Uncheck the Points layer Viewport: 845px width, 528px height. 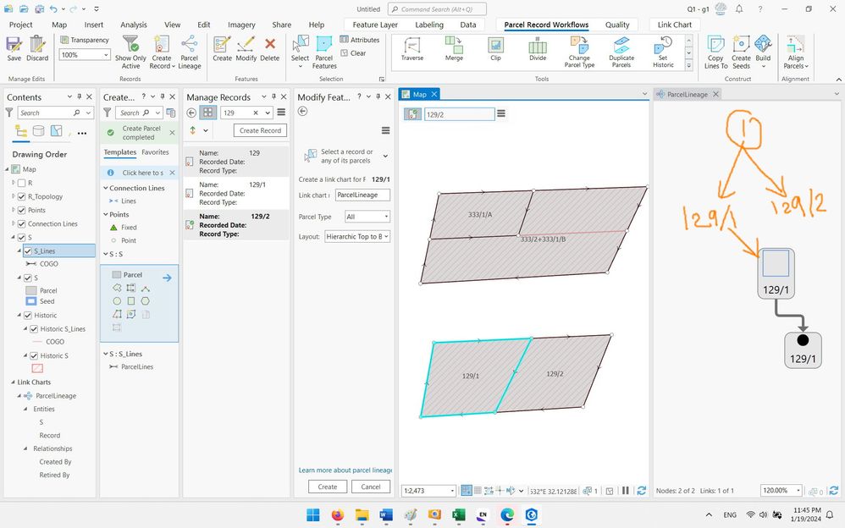(21, 210)
